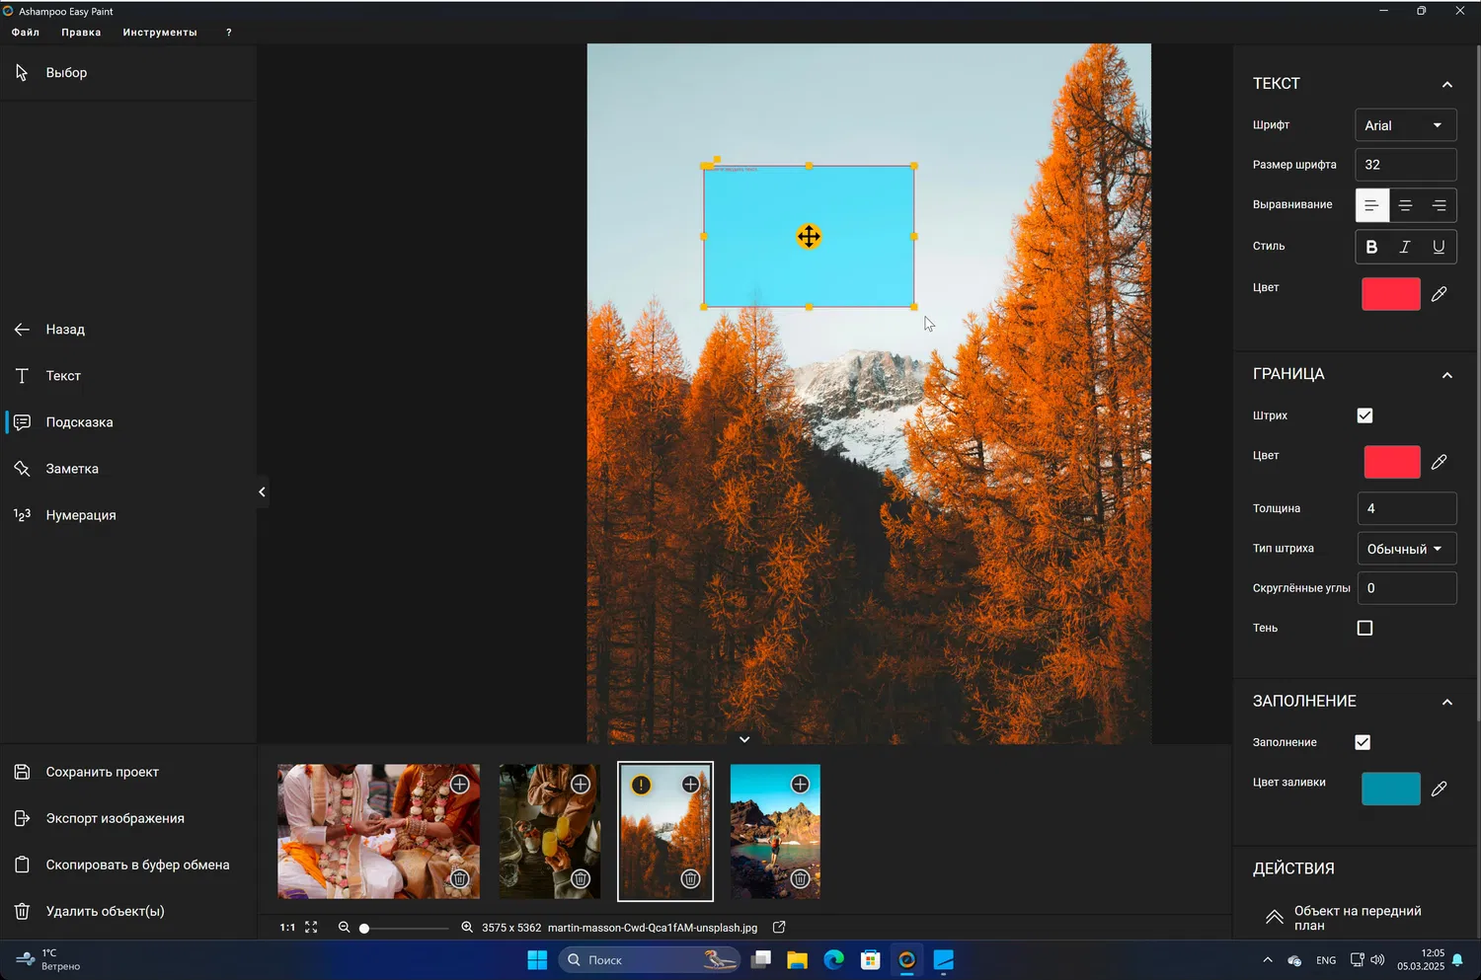Screen dimensions: 1481x980
Task: Delete the drinks photo thumbnail
Action: click(x=581, y=878)
